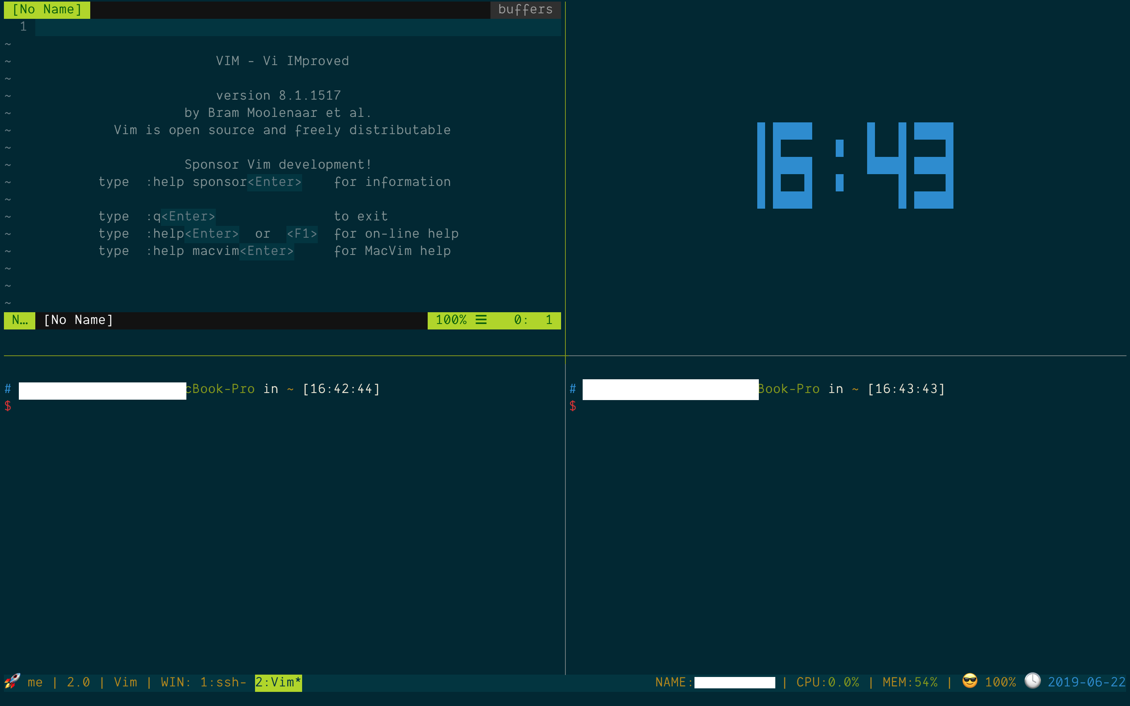
Task: Click 'for MacVim help' text
Action: [x=392, y=251]
